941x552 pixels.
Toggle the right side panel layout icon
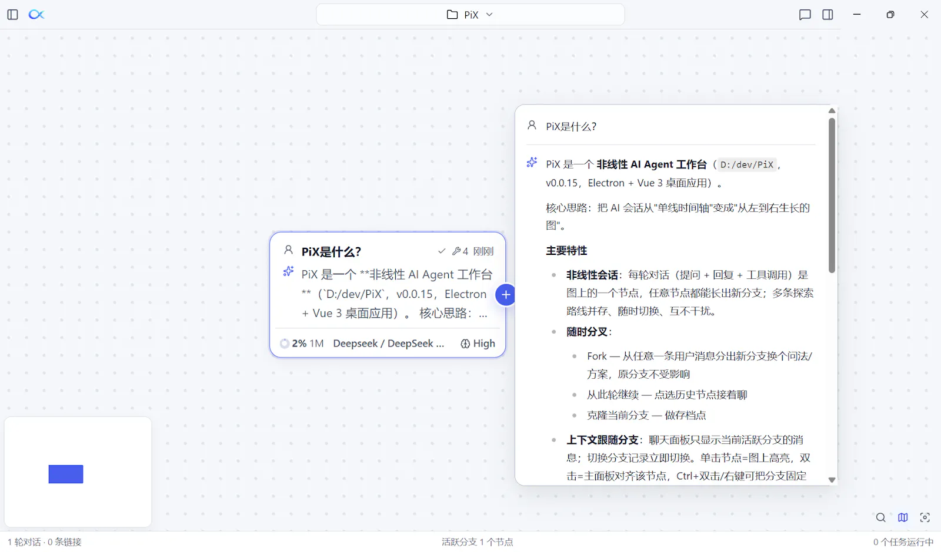pos(827,15)
